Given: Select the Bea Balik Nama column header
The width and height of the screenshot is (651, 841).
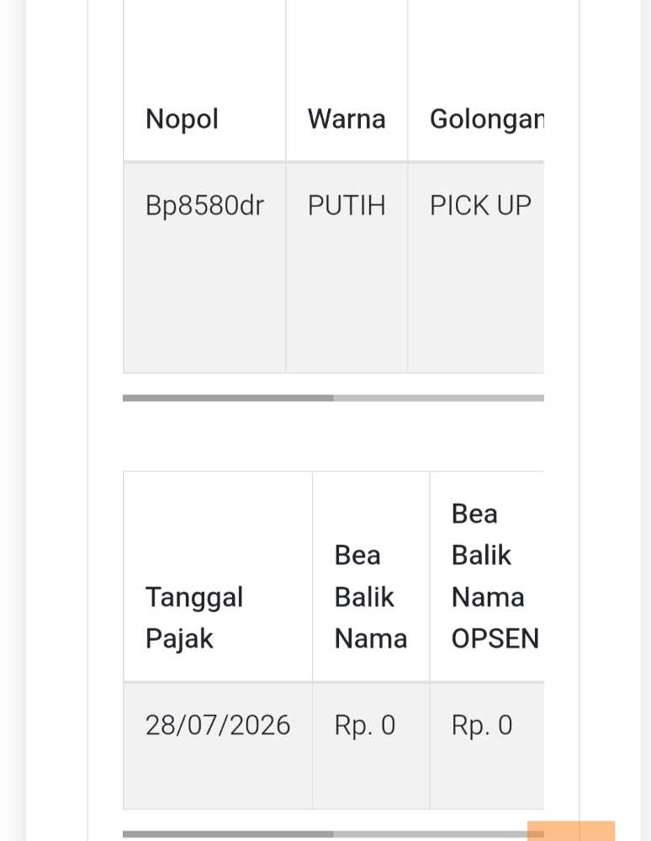Looking at the screenshot, I should click(370, 597).
